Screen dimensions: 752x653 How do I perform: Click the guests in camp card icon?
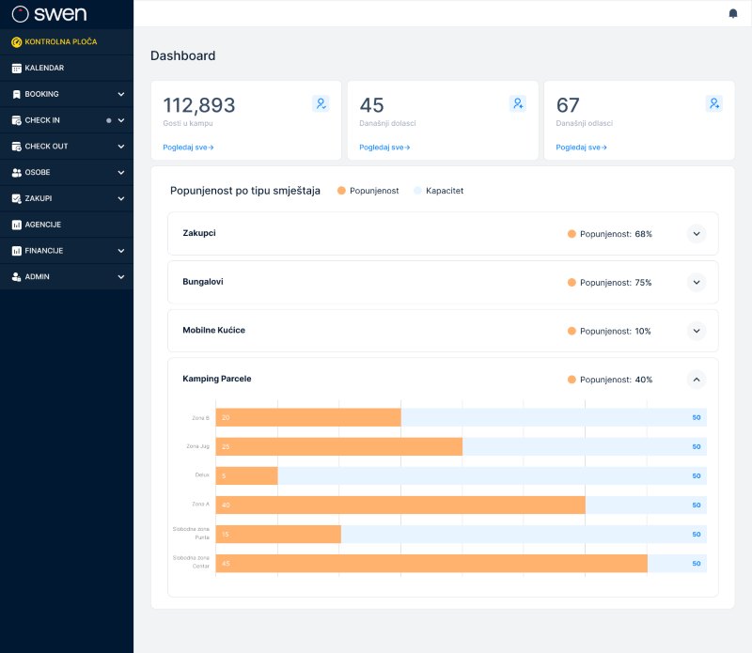321,104
